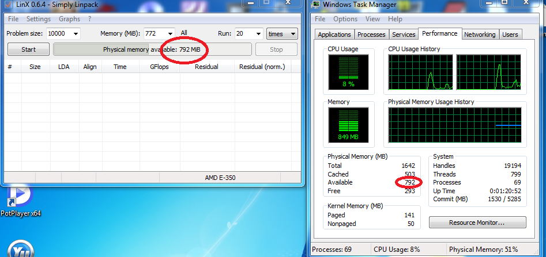Click the Task Manager title bar icon
Screen dimensions: 546x257
click(316, 5)
